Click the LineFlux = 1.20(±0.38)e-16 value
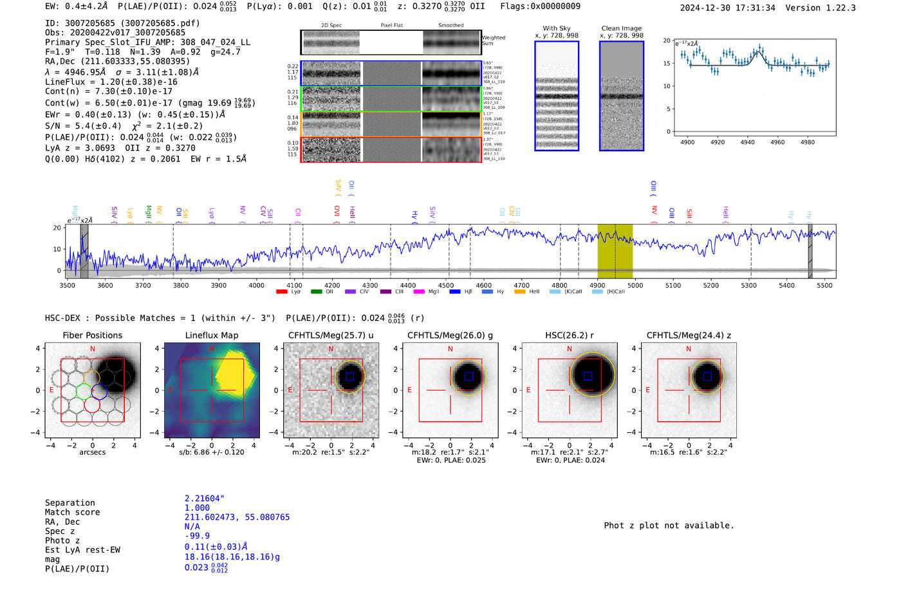901x613 pixels. (x=111, y=82)
